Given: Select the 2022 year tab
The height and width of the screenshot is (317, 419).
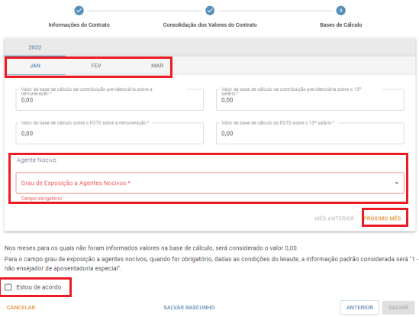Looking at the screenshot, I should coord(35,47).
